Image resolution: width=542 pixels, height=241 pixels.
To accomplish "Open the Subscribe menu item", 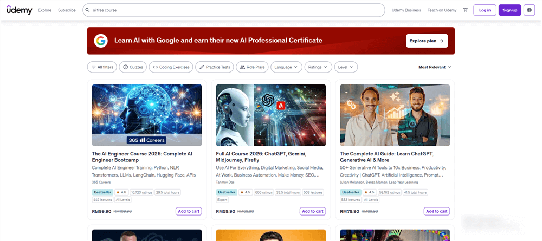I will point(67,10).
